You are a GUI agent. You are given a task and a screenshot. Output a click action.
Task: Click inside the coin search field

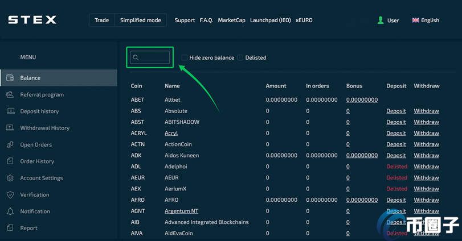tap(150, 57)
